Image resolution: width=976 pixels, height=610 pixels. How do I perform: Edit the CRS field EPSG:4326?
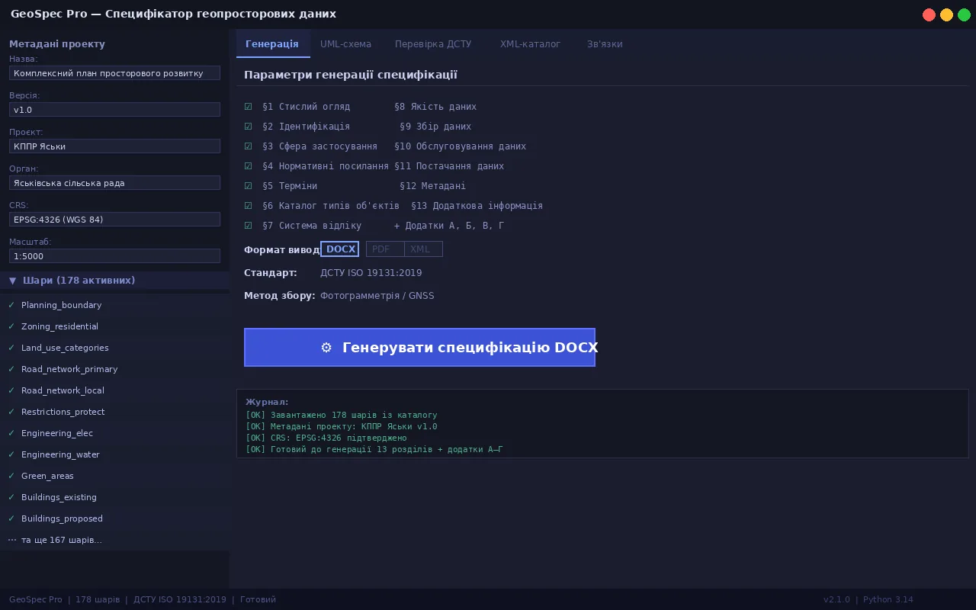(x=114, y=220)
